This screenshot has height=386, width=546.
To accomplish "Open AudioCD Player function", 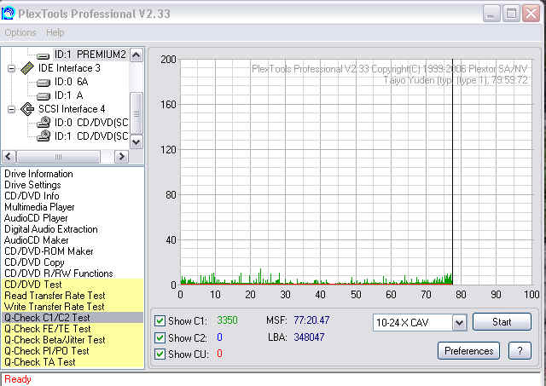I will (36, 218).
